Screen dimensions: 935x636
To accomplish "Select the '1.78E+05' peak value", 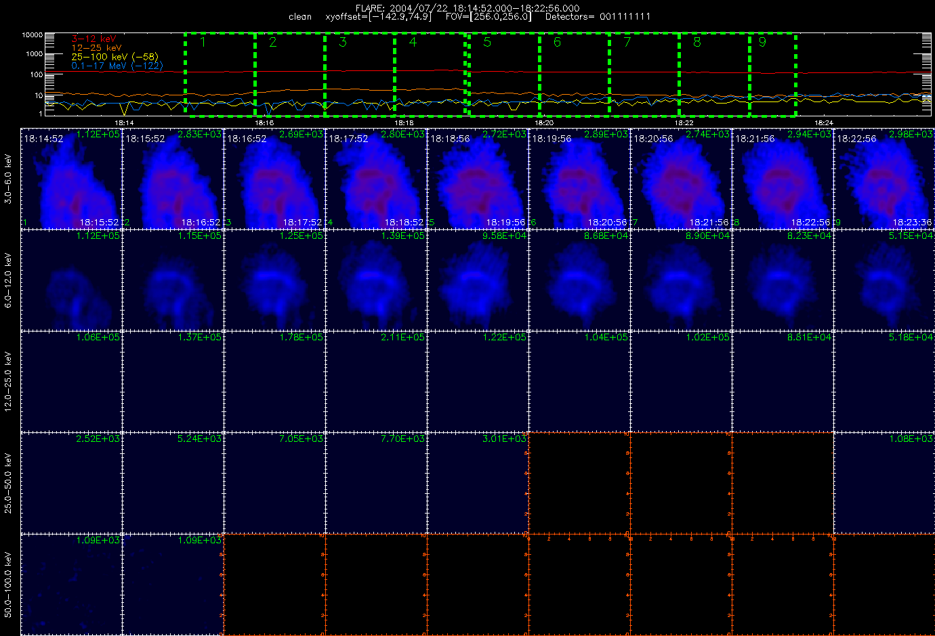I will pos(301,338).
